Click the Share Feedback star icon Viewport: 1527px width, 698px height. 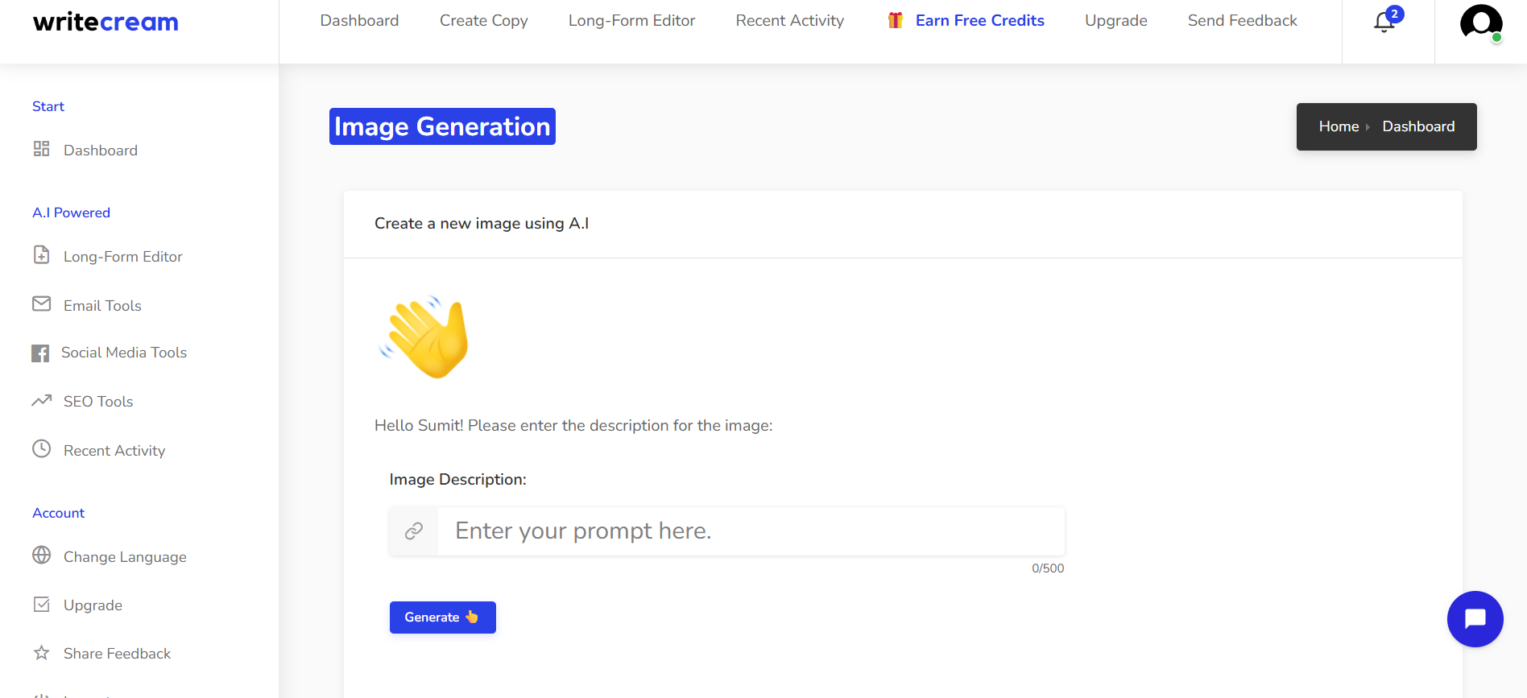pos(42,653)
